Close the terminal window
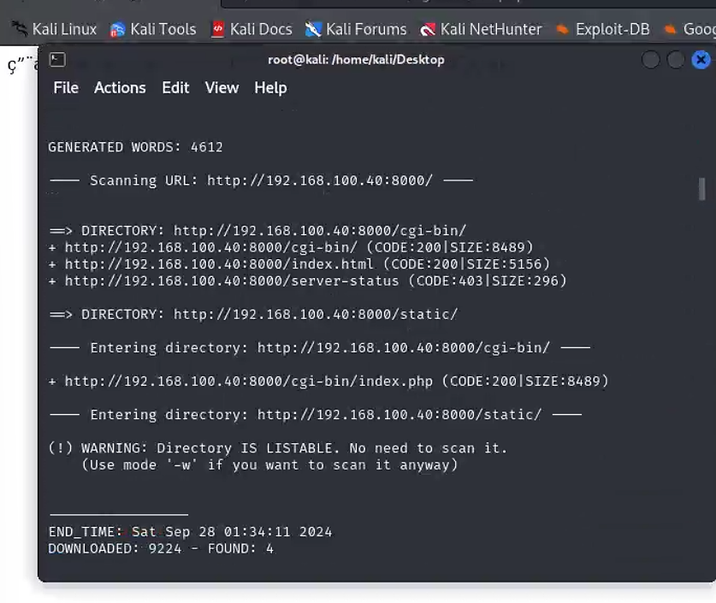Viewport: 716px width, 603px height. coord(701,60)
